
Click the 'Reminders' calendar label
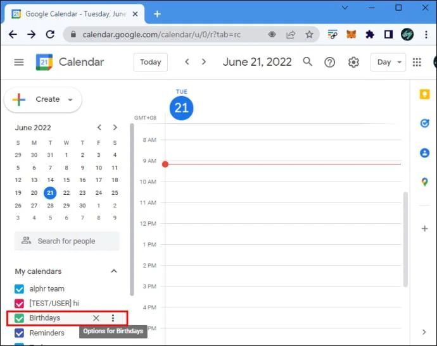(47, 333)
